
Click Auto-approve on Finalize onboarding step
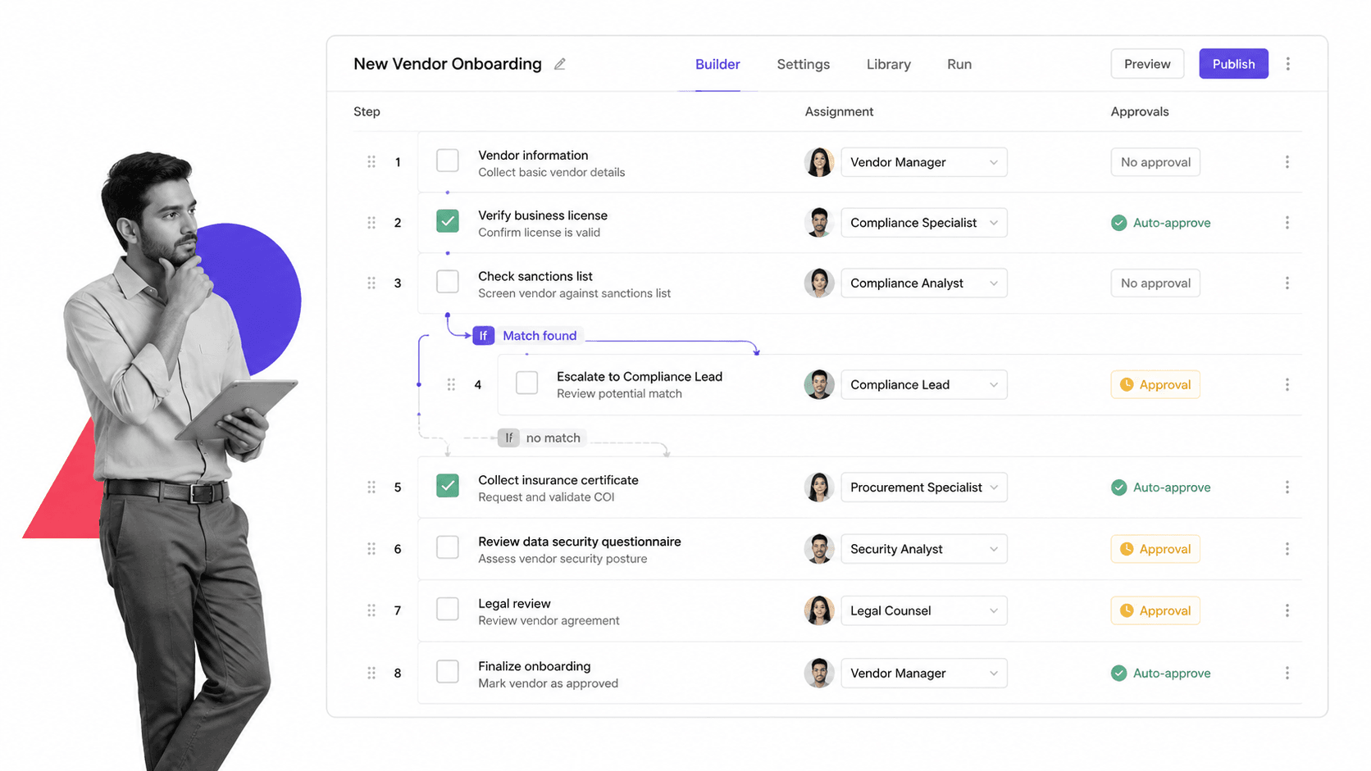coord(1161,673)
